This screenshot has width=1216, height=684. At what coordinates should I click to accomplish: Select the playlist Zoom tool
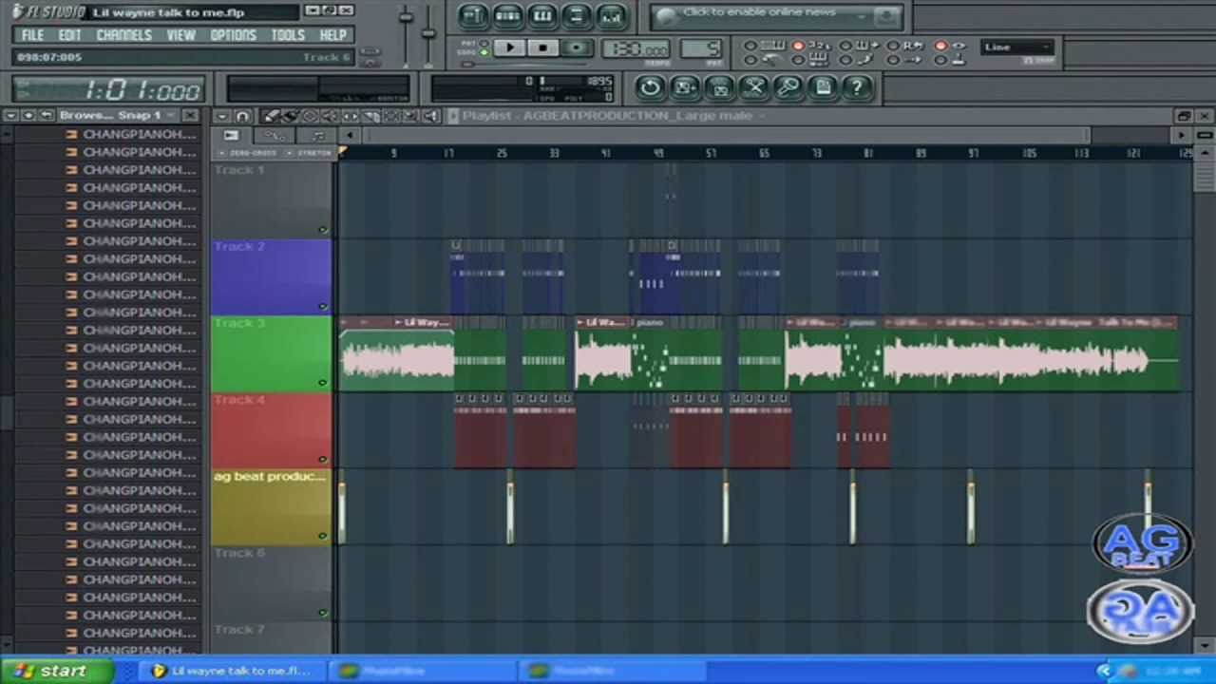[x=410, y=116]
